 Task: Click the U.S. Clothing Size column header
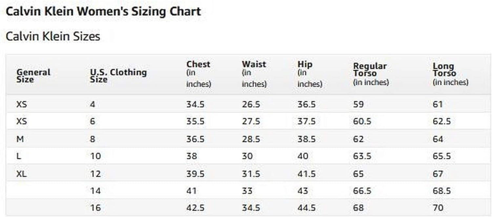point(118,76)
